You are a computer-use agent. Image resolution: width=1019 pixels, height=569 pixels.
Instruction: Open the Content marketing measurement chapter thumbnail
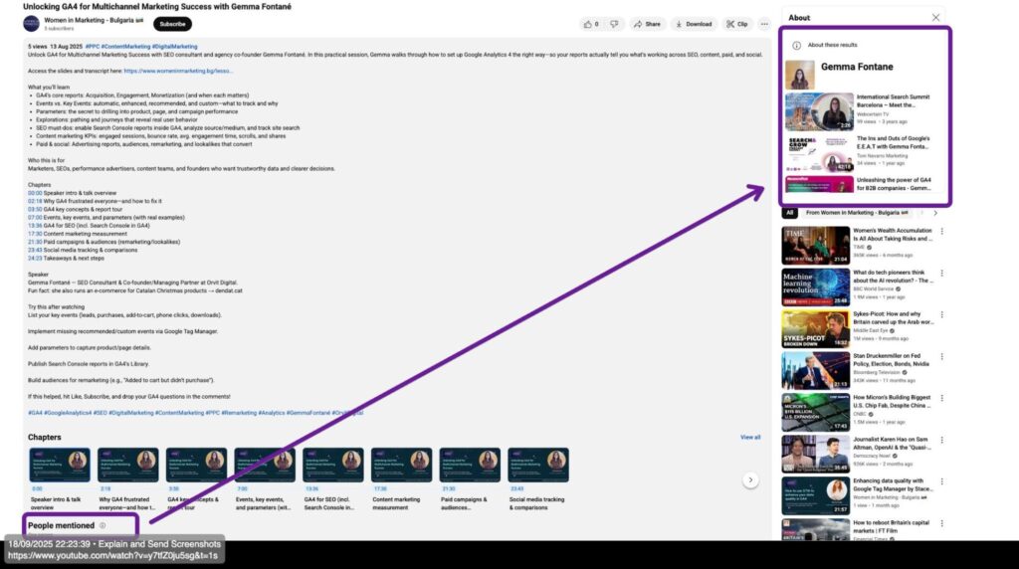[400, 465]
